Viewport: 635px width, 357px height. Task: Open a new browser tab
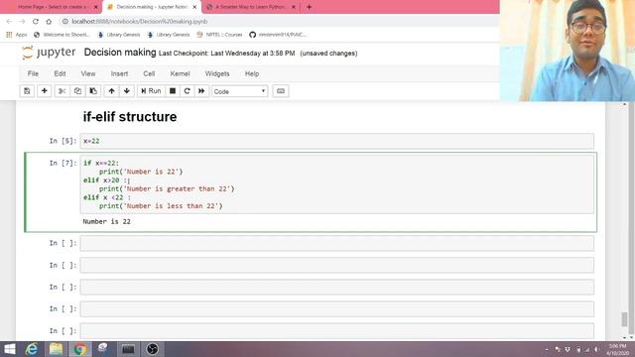pyautogui.click(x=309, y=7)
